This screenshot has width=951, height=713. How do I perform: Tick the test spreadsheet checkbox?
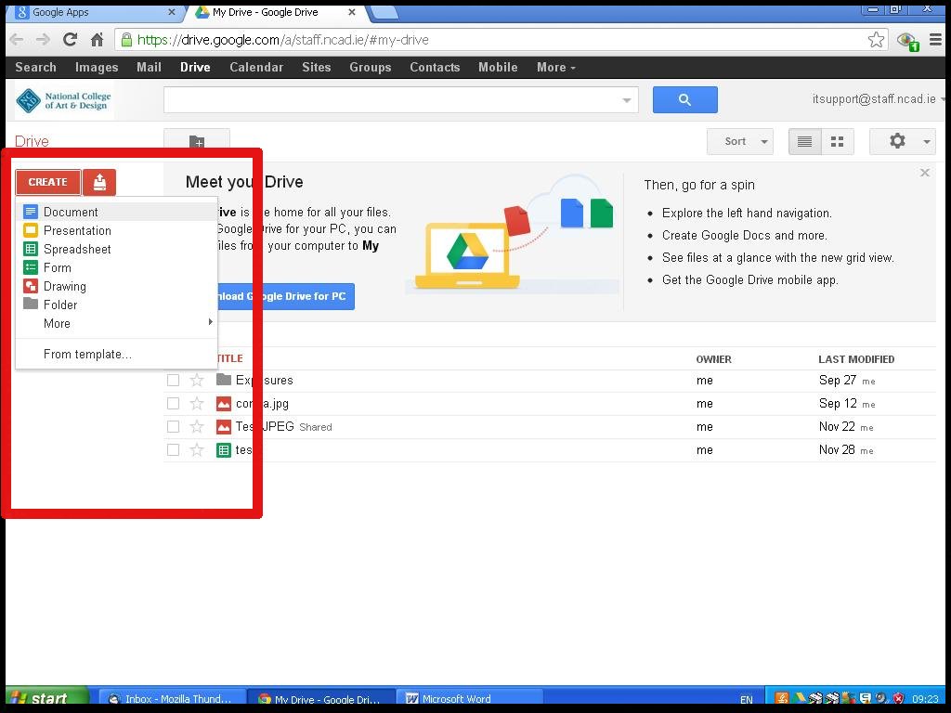[x=173, y=450]
